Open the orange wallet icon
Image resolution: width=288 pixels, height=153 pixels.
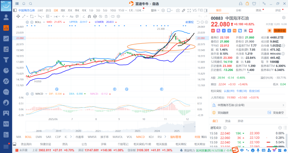247,3
